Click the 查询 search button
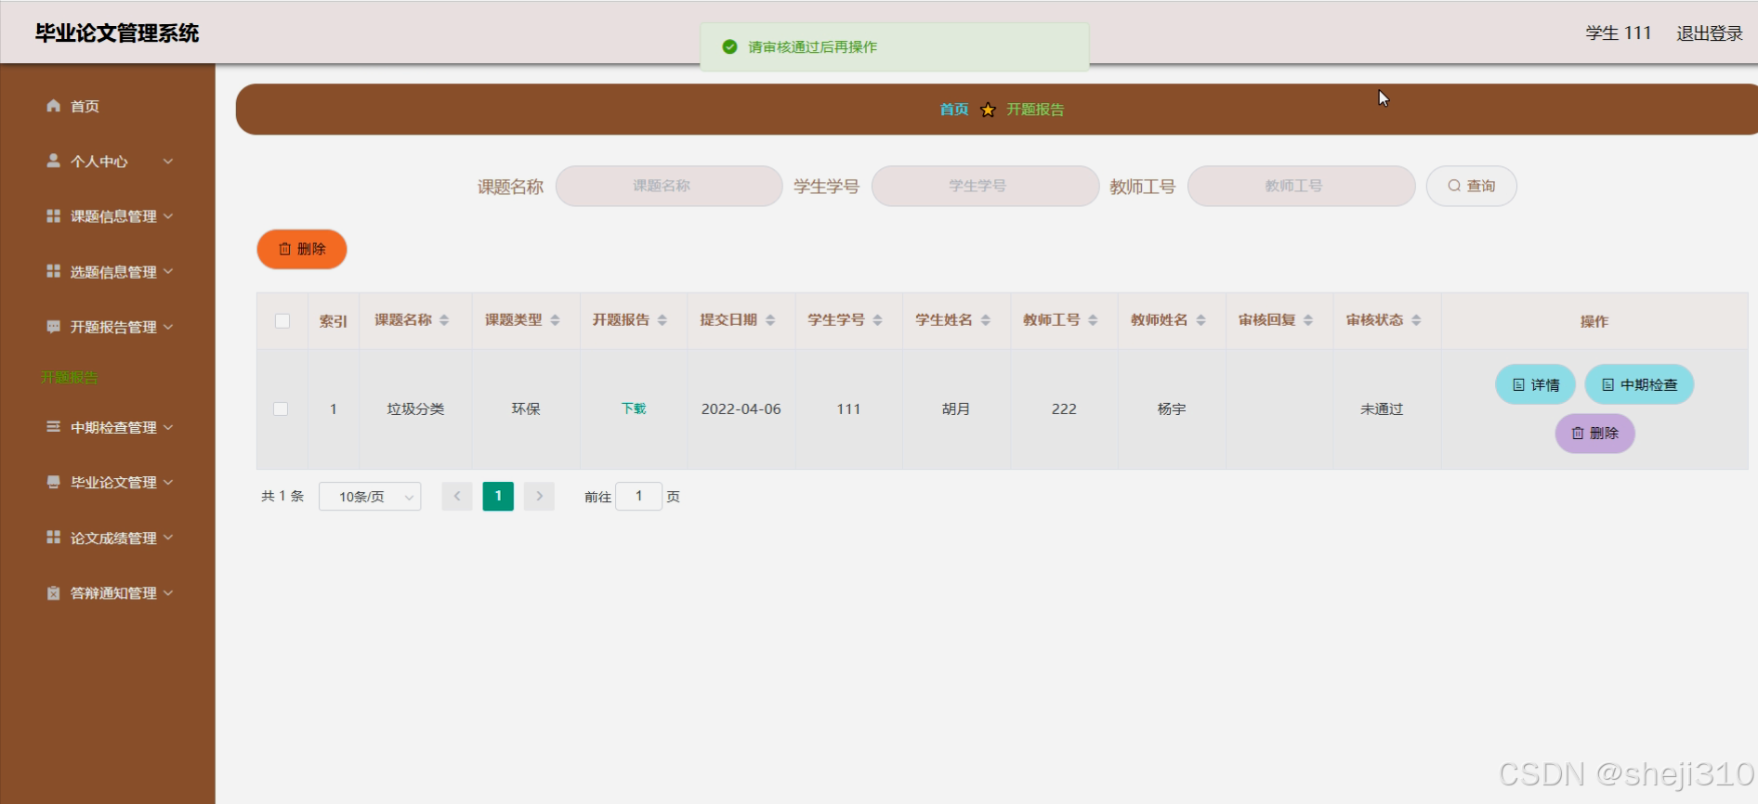This screenshot has height=804, width=1758. click(1472, 186)
